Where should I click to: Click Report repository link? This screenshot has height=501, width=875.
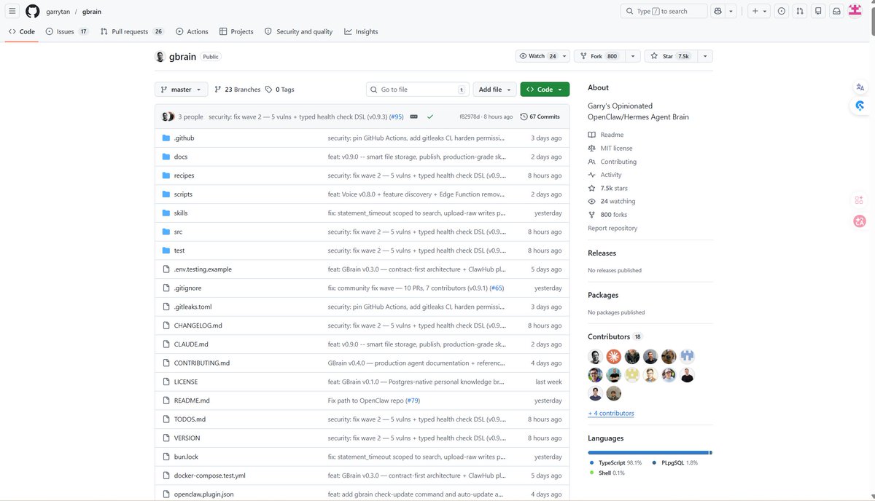point(612,228)
